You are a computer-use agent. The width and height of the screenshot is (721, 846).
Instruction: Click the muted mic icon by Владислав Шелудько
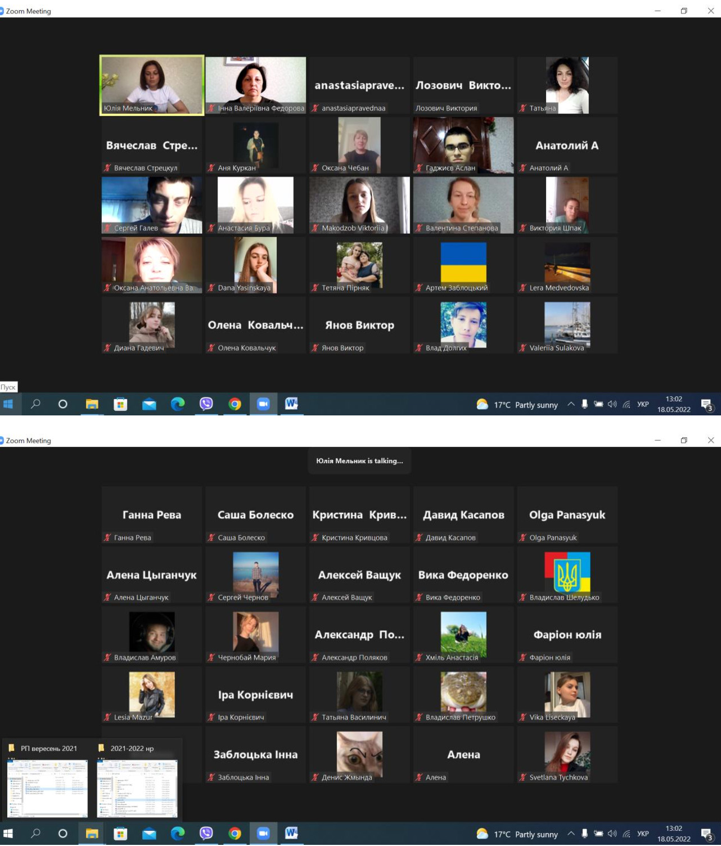[522, 598]
